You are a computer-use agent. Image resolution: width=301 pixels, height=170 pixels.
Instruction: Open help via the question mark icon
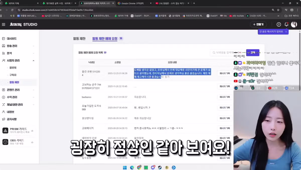[278, 24]
